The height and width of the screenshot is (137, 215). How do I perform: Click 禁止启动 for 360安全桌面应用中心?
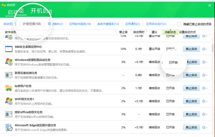[x=191, y=49]
